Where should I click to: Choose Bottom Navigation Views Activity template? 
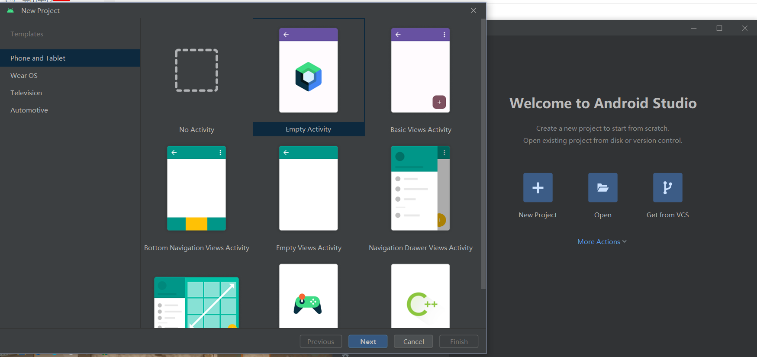(x=196, y=188)
